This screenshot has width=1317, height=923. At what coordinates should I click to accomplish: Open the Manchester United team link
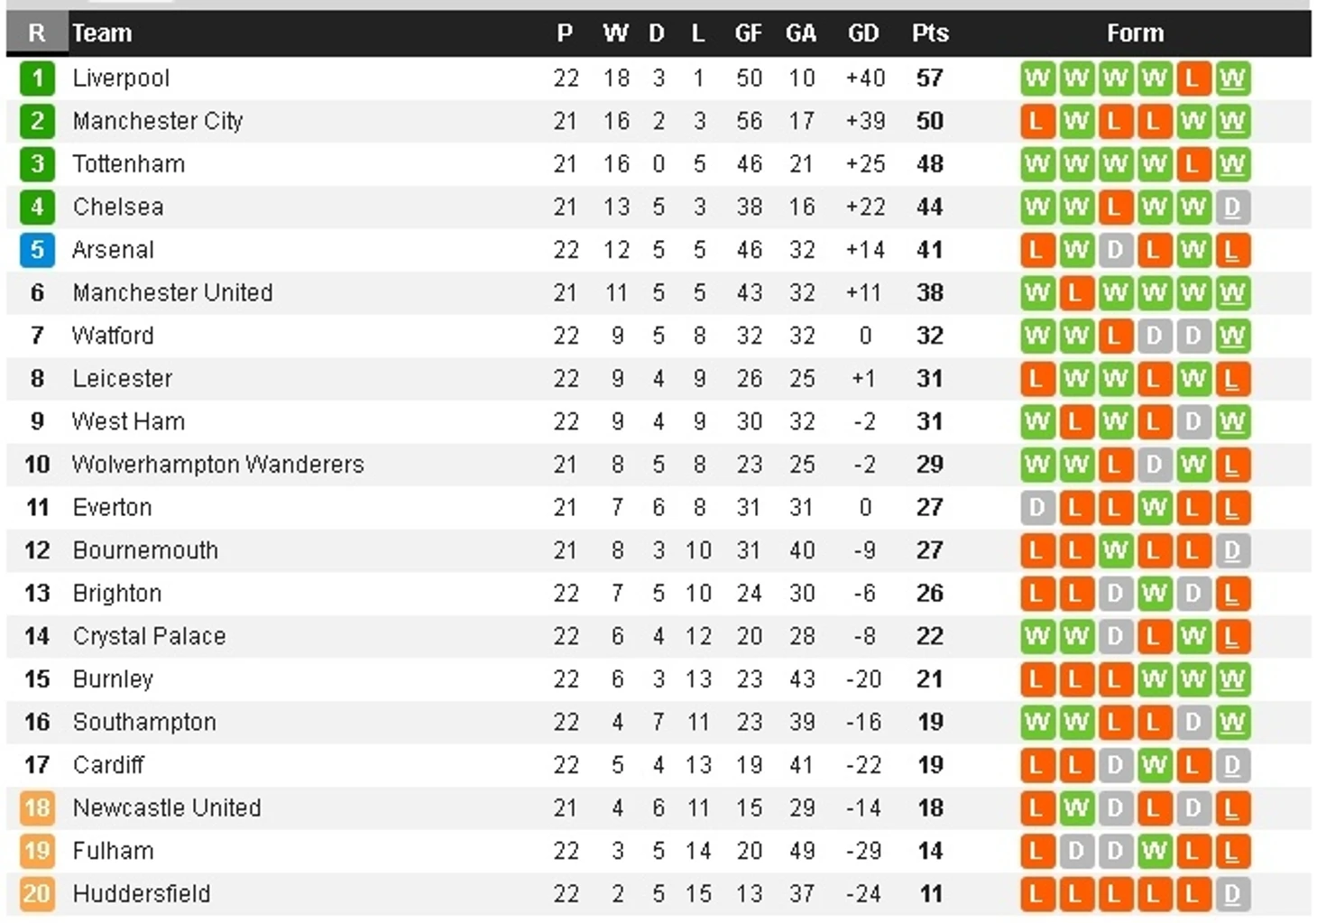click(172, 292)
